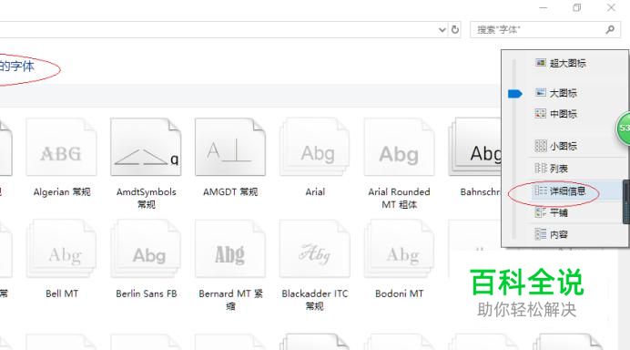Click the Algerian 常规 label text
The image size is (630, 350).
click(62, 192)
